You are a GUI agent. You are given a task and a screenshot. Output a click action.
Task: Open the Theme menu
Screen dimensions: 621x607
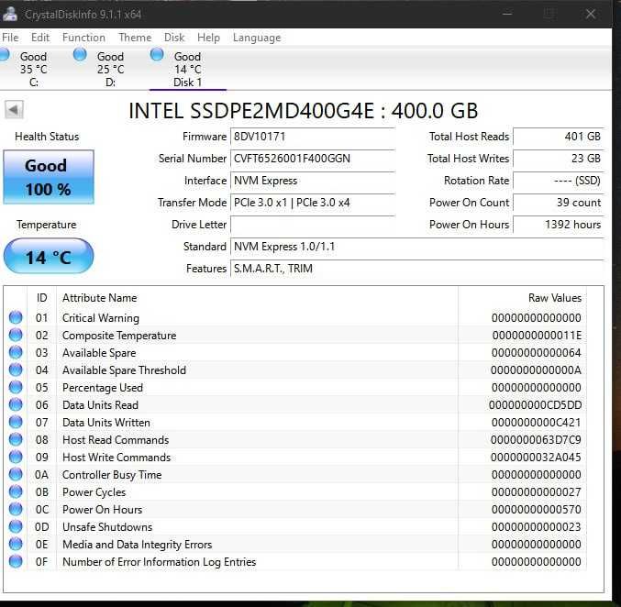click(x=135, y=38)
